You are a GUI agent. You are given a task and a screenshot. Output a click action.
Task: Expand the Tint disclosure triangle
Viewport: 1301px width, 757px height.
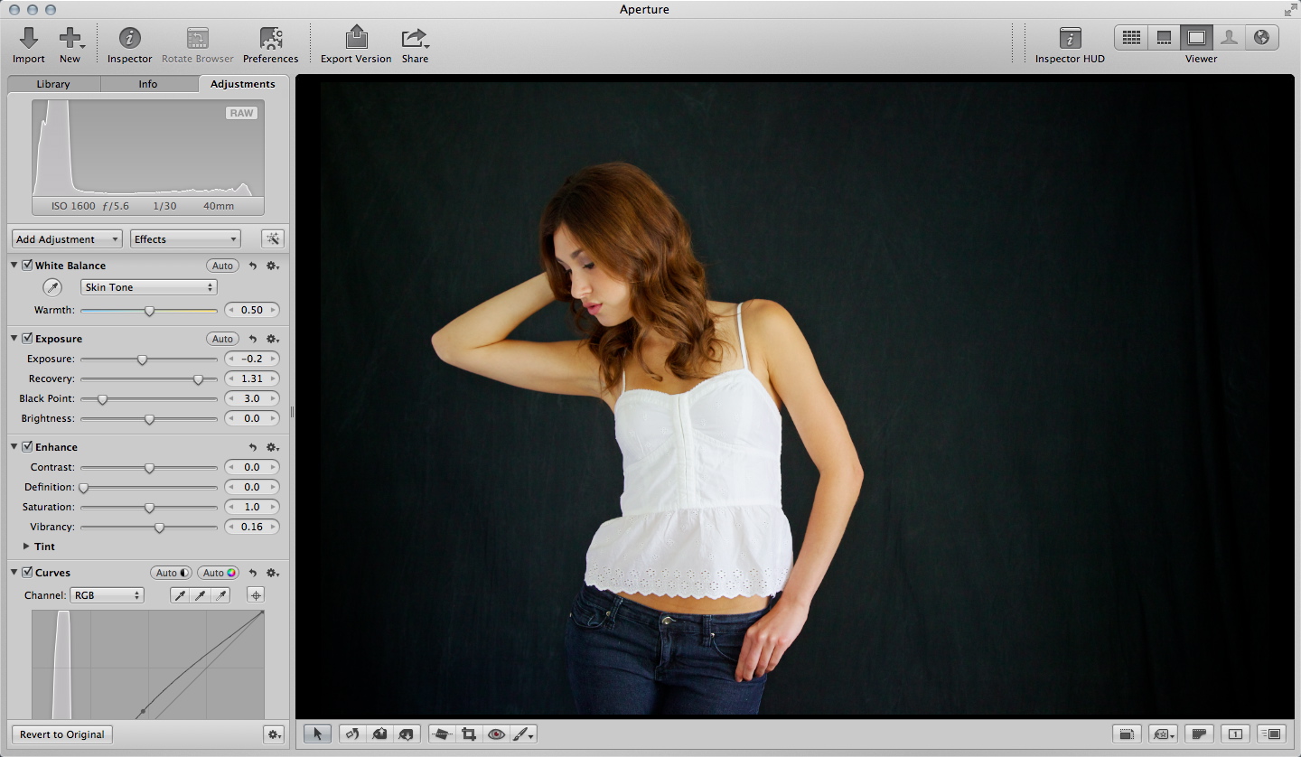pyautogui.click(x=25, y=547)
